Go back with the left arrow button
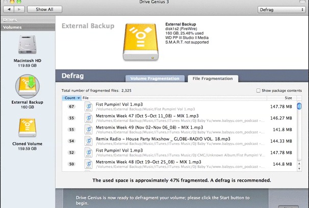 click(x=9, y=9)
